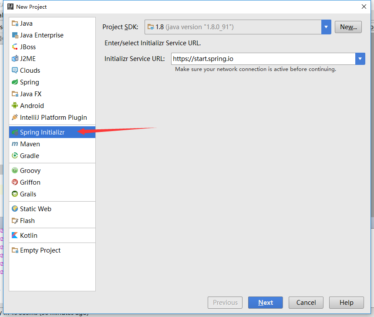Select Static Web project type
Screen dimensions: 374x317
(52, 209)
